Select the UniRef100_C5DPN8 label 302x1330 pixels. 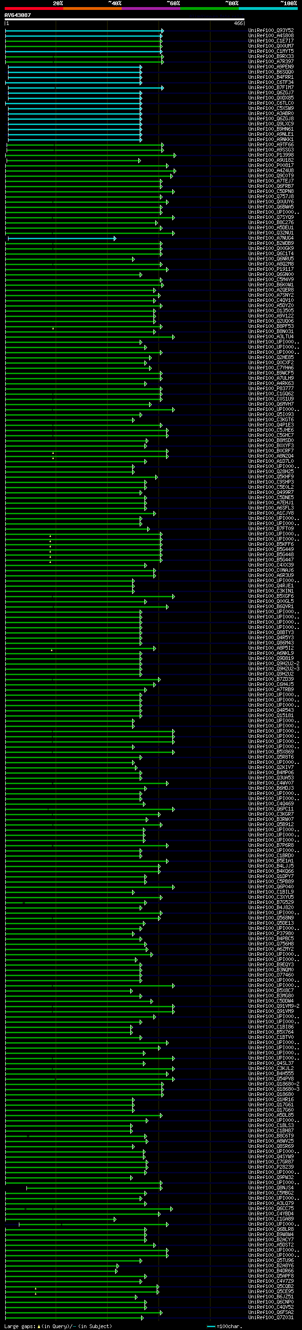click(x=271, y=192)
